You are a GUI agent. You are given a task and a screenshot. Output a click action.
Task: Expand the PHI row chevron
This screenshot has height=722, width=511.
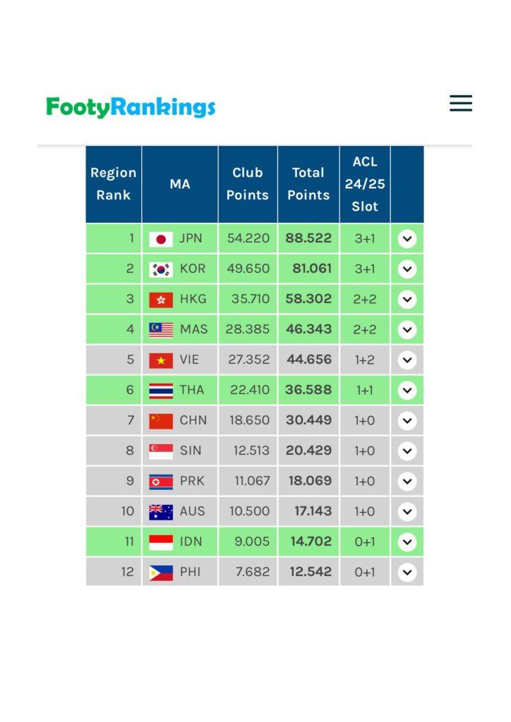point(407,572)
